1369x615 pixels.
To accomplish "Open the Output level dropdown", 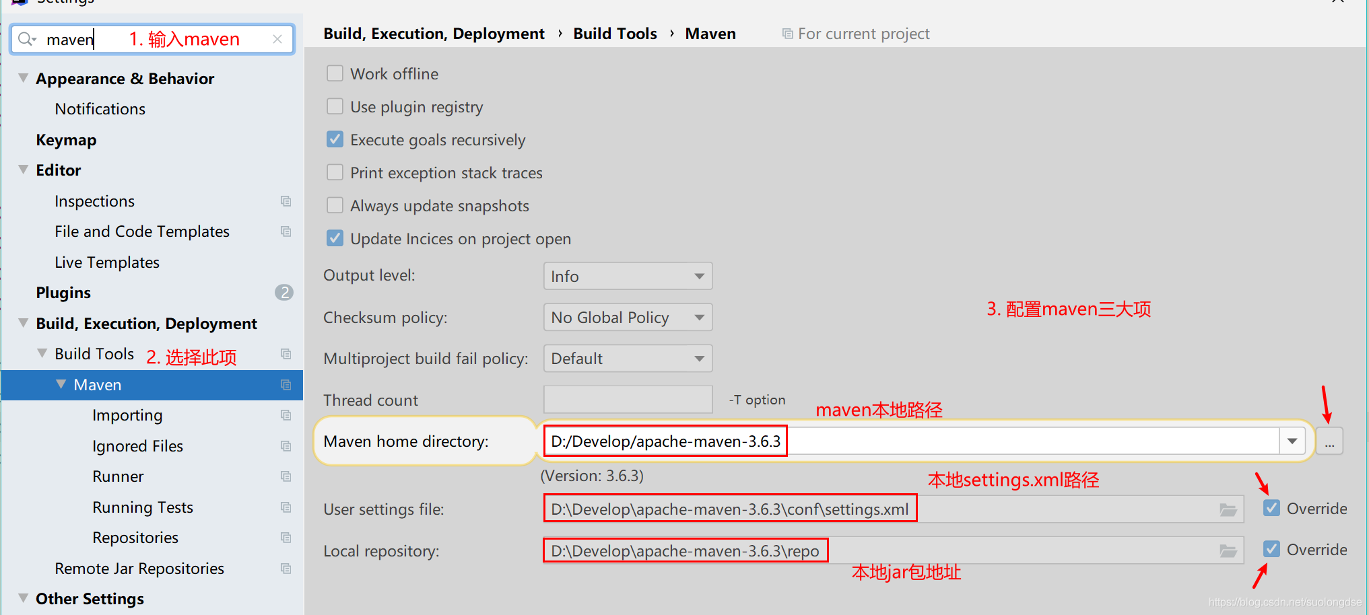I will (x=628, y=276).
